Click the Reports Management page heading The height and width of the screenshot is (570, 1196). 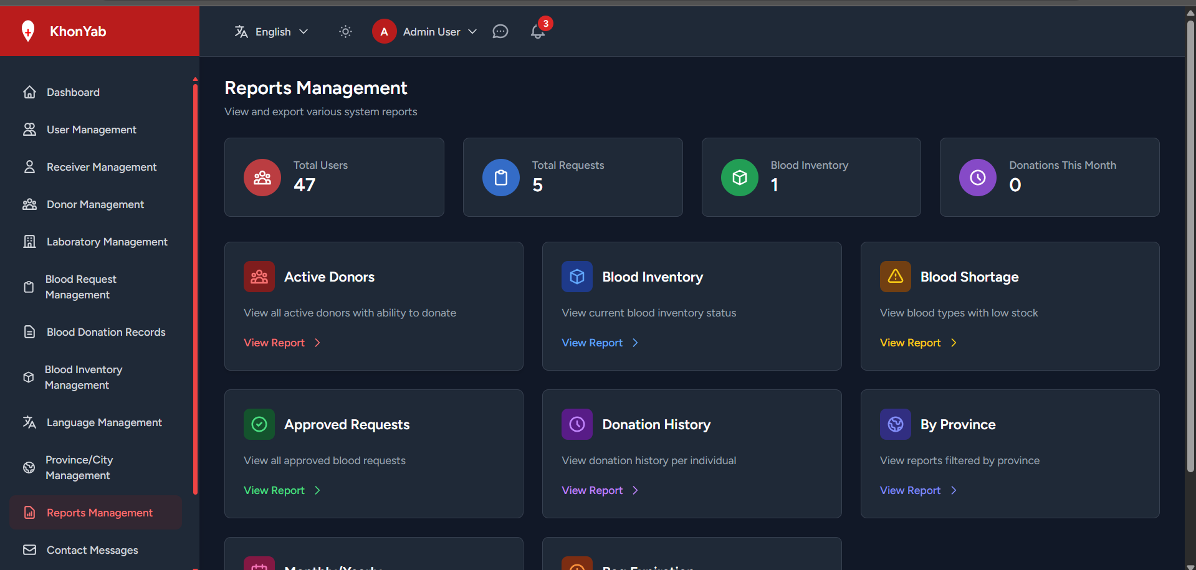coord(315,88)
